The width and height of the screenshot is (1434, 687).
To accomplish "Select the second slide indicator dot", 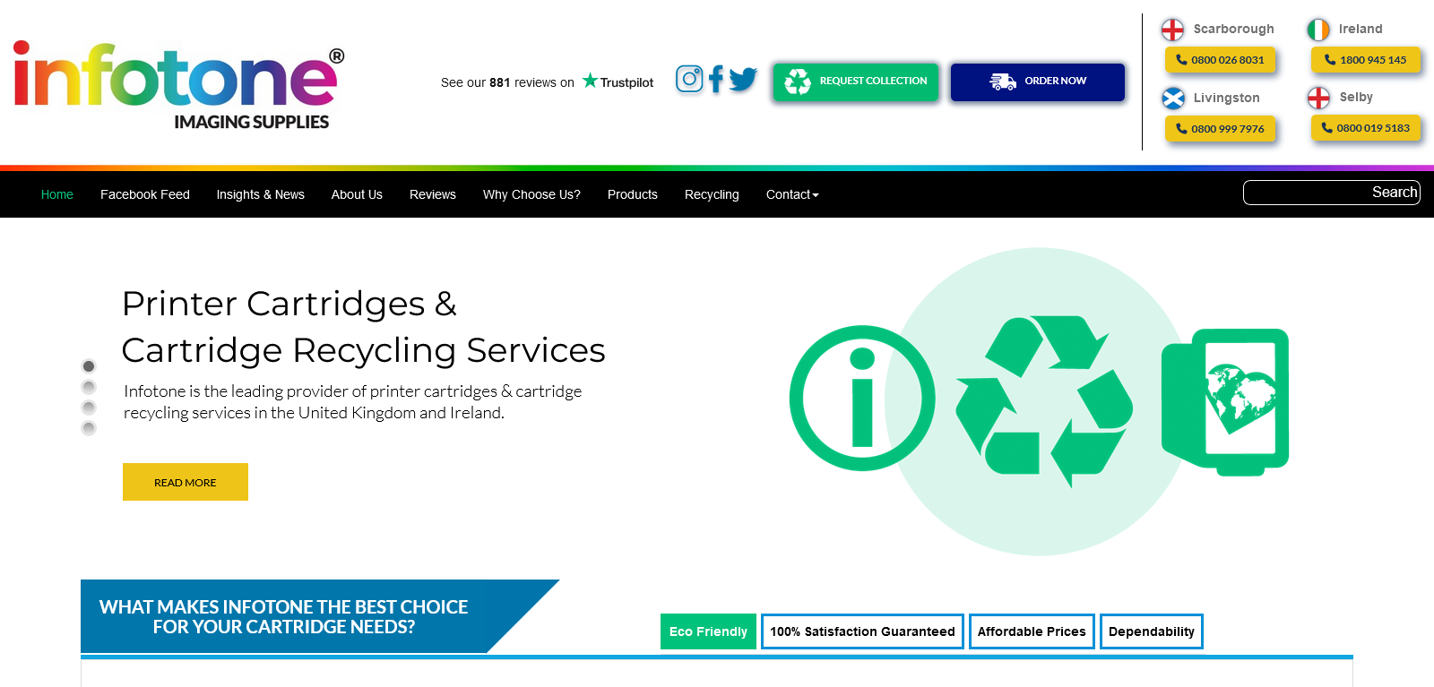I will click(89, 387).
